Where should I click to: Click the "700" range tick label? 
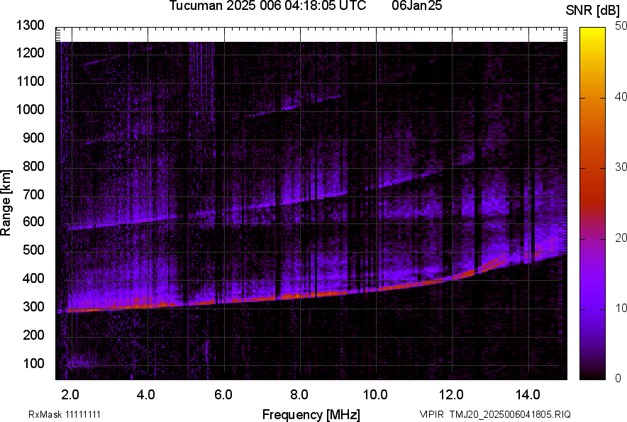tap(33, 194)
